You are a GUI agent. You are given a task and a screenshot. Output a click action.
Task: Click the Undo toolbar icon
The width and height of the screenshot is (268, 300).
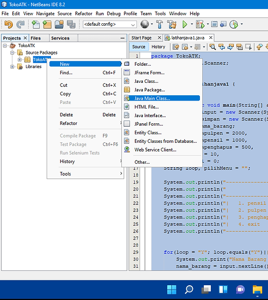click(9, 24)
